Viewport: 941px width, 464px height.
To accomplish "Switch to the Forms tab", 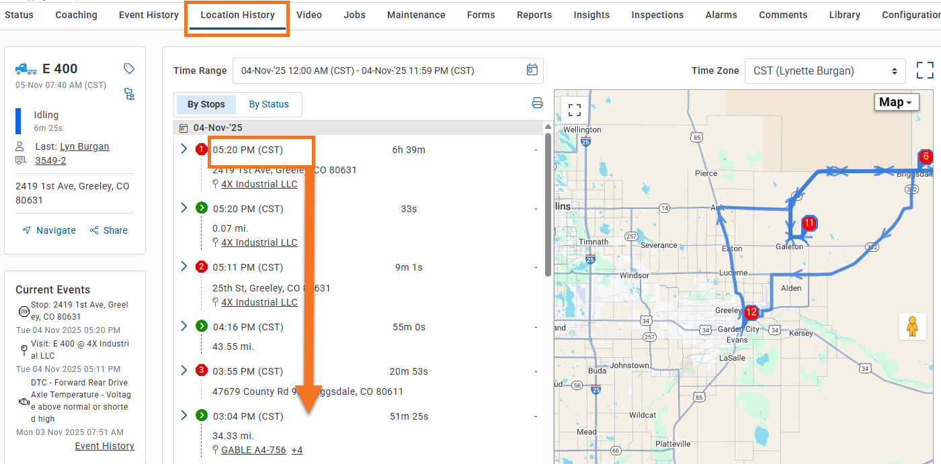I will click(481, 15).
